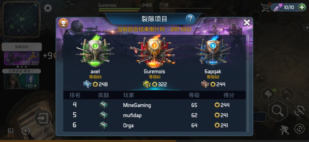Toggle the sneaking figure icon
This screenshot has height=142, width=309.
pos(284,130)
